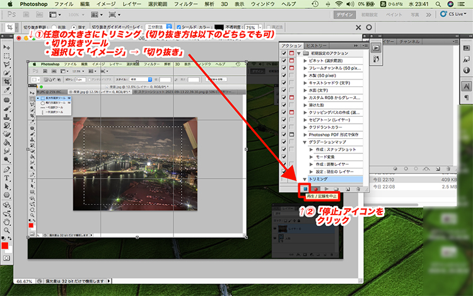The image size is (473, 296).
Task: Click the デザイン workspace button
Action: tap(344, 15)
